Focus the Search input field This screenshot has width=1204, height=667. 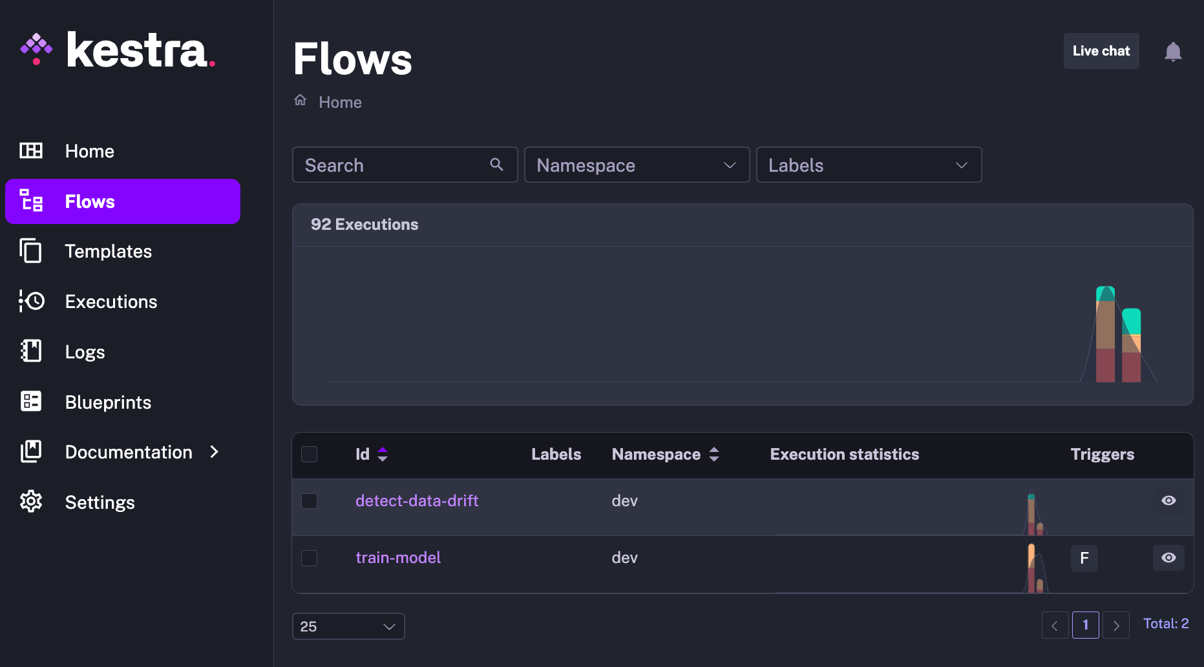click(394, 165)
